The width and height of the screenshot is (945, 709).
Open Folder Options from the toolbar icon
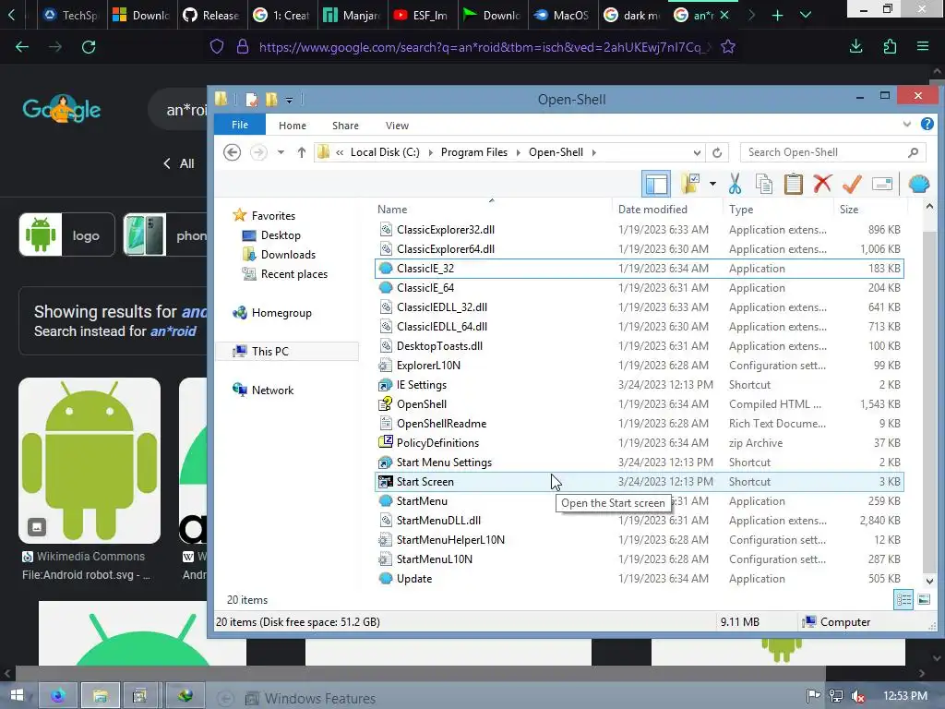point(690,184)
